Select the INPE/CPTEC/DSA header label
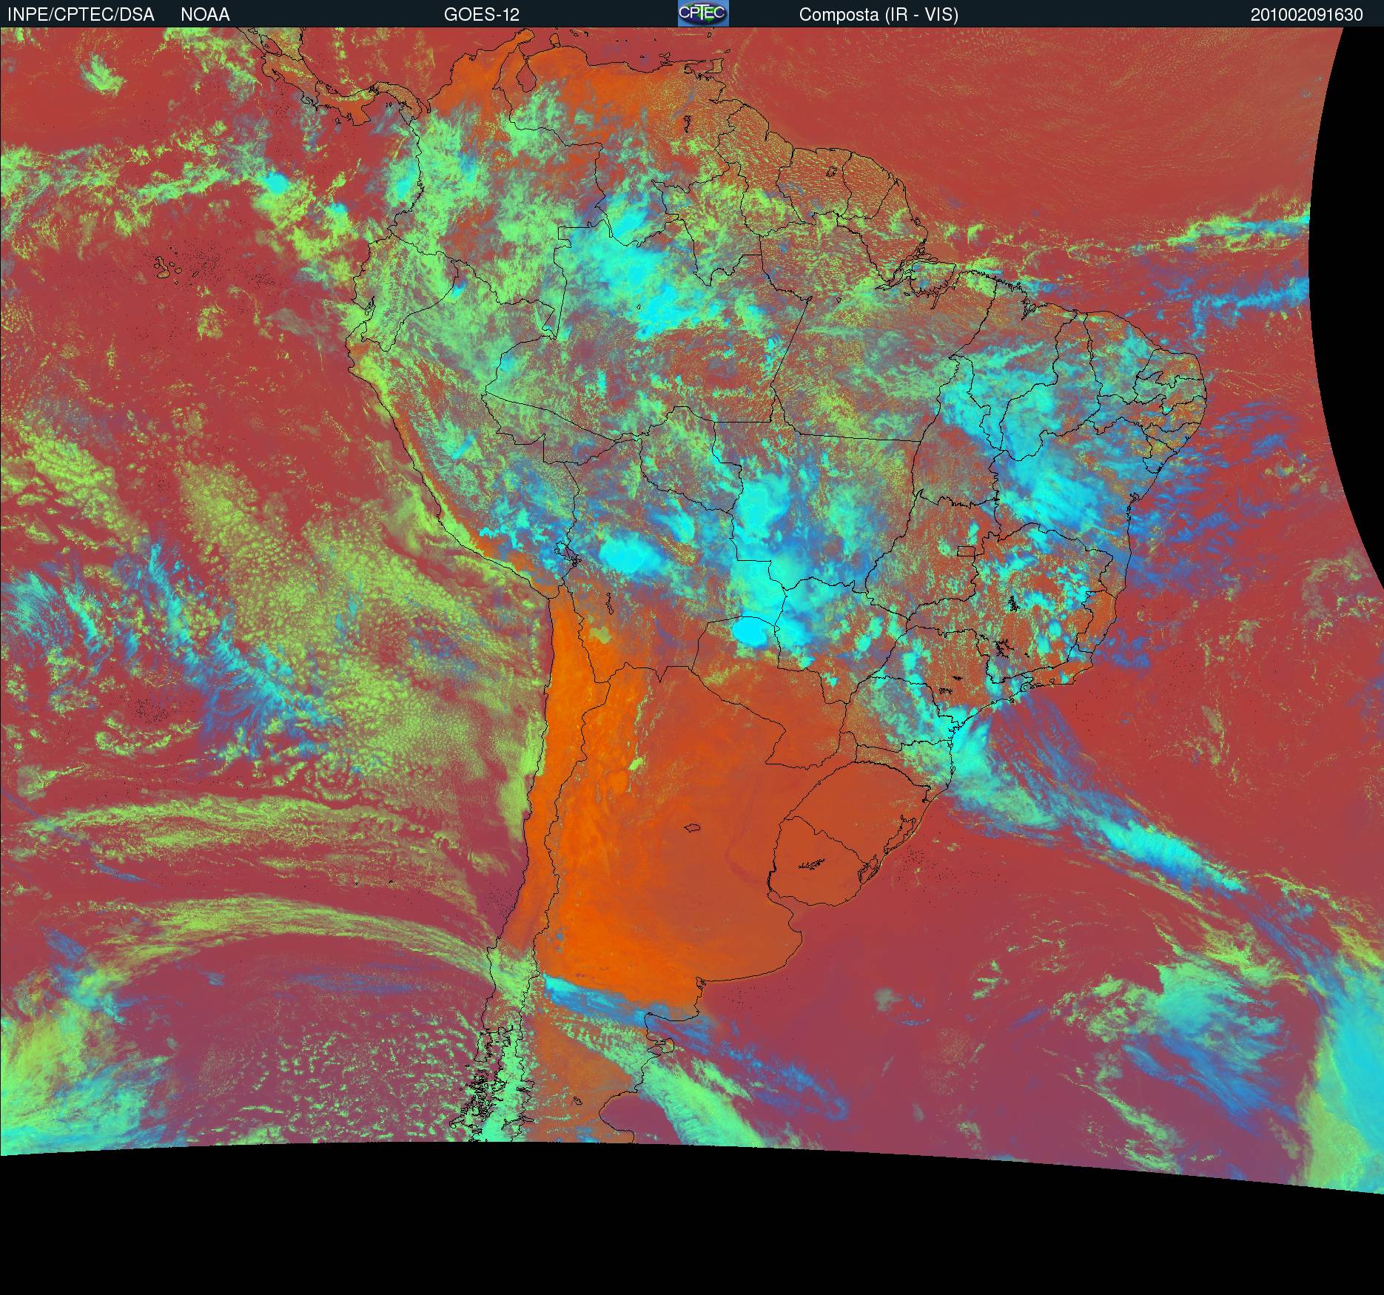1384x1295 pixels. point(81,15)
